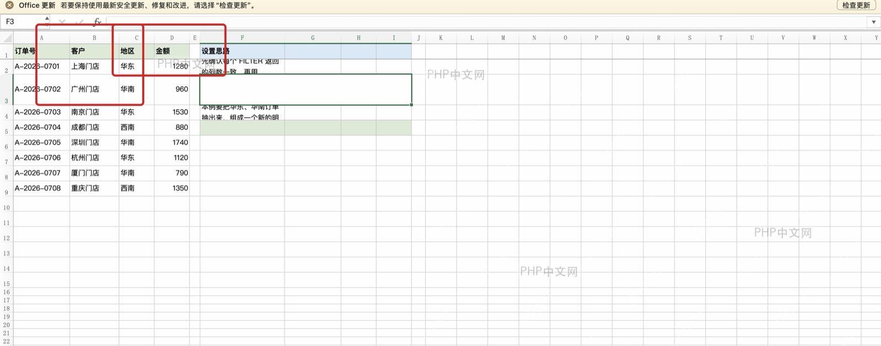Select the 金额 header cell

click(x=172, y=51)
